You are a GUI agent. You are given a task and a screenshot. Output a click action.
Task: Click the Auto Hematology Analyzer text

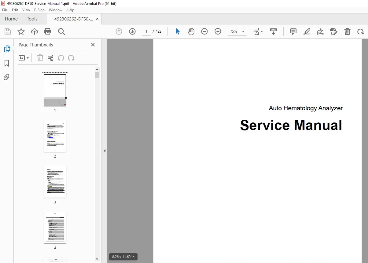(306, 108)
